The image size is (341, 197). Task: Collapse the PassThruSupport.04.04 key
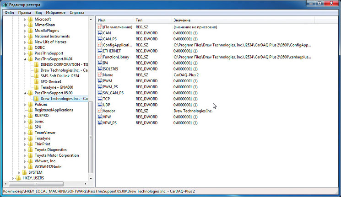point(25,59)
